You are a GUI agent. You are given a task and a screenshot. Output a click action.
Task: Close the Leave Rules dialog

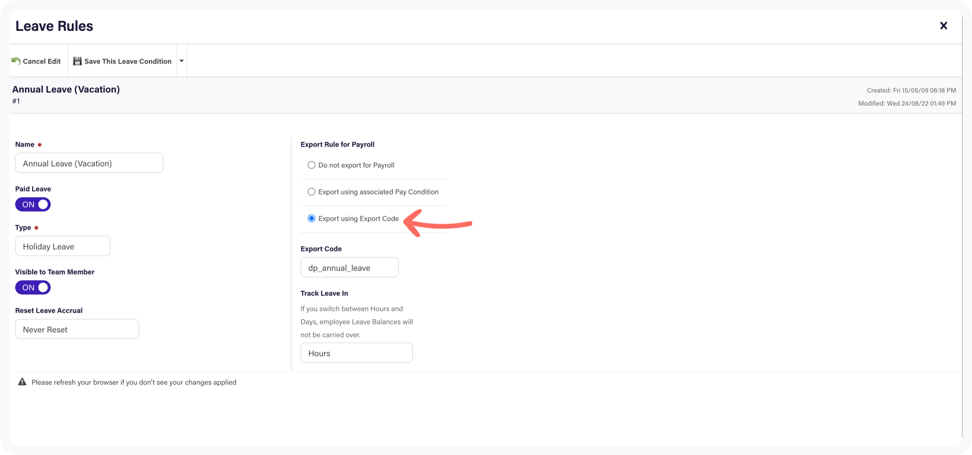coord(944,26)
